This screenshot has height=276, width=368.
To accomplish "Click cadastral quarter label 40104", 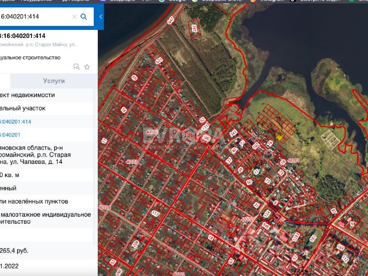I will 105,208.
